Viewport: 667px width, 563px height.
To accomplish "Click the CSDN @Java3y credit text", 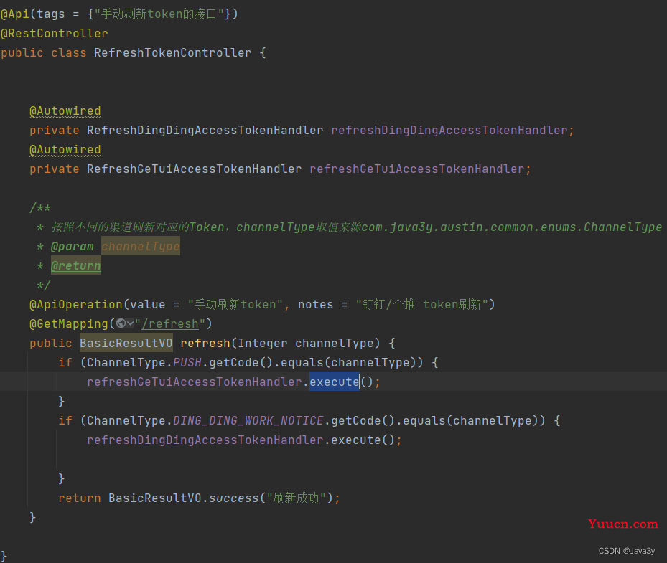I will 627,551.
